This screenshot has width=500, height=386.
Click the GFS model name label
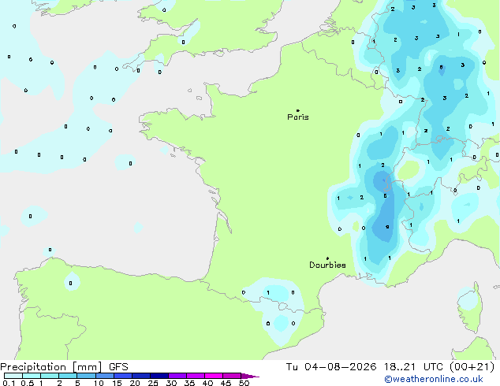click(118, 367)
